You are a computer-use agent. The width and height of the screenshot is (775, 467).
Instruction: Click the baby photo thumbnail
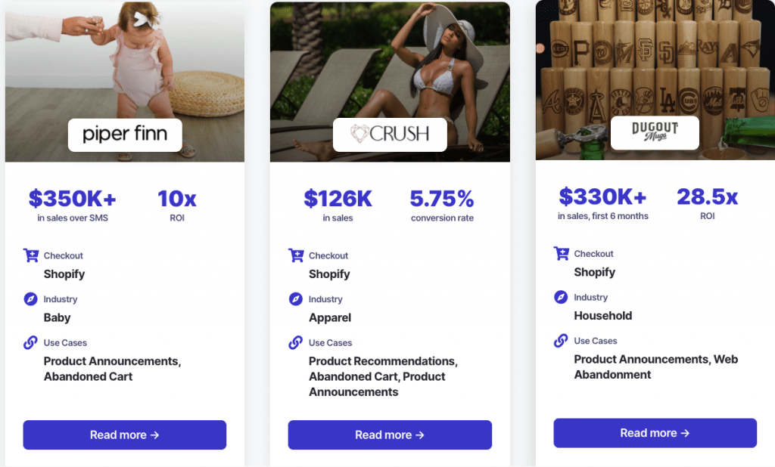[x=125, y=82]
